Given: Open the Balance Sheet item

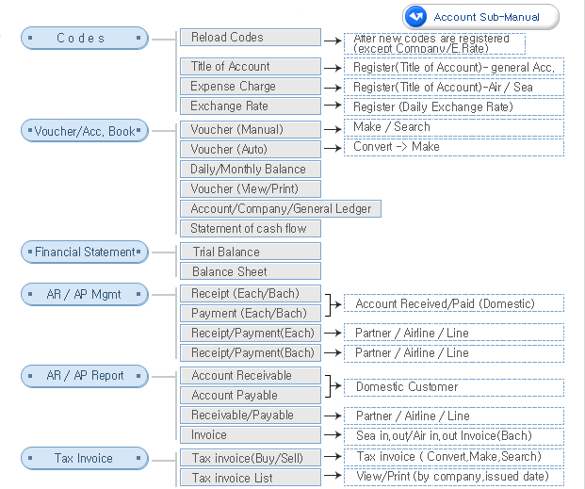Looking at the screenshot, I should pos(250,271).
